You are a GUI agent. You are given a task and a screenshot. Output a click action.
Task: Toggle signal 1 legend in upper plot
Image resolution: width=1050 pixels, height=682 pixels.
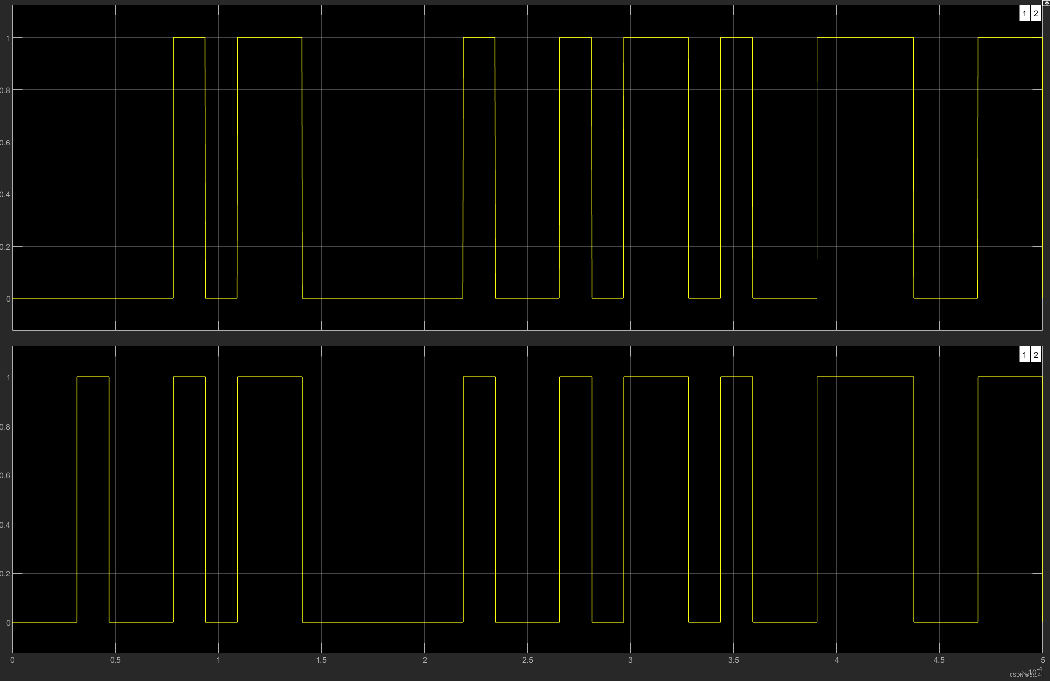click(1024, 14)
